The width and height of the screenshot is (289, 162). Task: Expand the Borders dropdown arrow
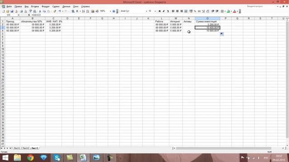(x=225, y=11)
